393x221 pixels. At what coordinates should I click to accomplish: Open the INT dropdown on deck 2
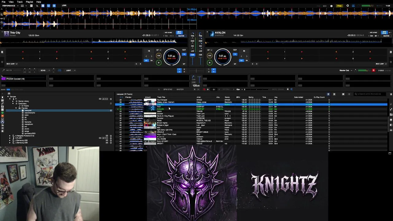click(x=210, y=50)
